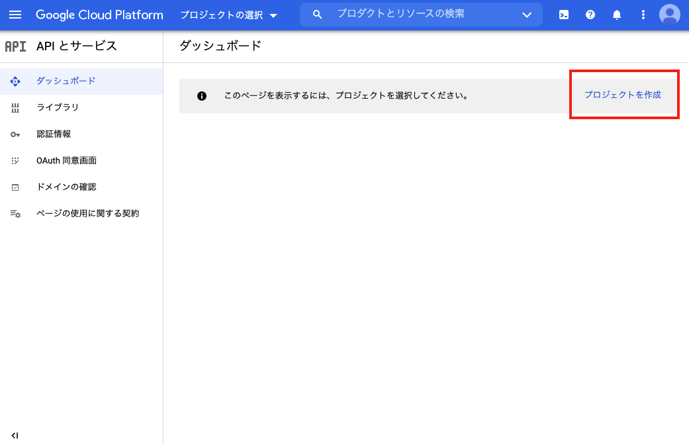Open the notifications bell icon
The height and width of the screenshot is (445, 689).
(x=616, y=14)
